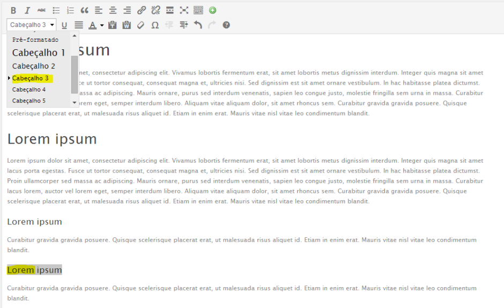Open the editor help button
Viewport: 504px width, 308px height.
coord(226,25)
